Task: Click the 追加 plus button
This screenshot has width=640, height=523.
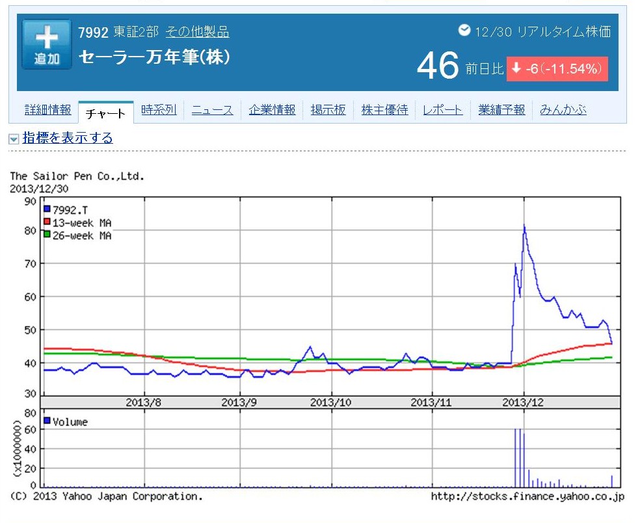Action: point(47,44)
